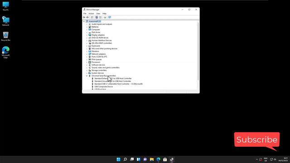Open the File menu
The height and width of the screenshot is (163, 290).
coord(85,14)
